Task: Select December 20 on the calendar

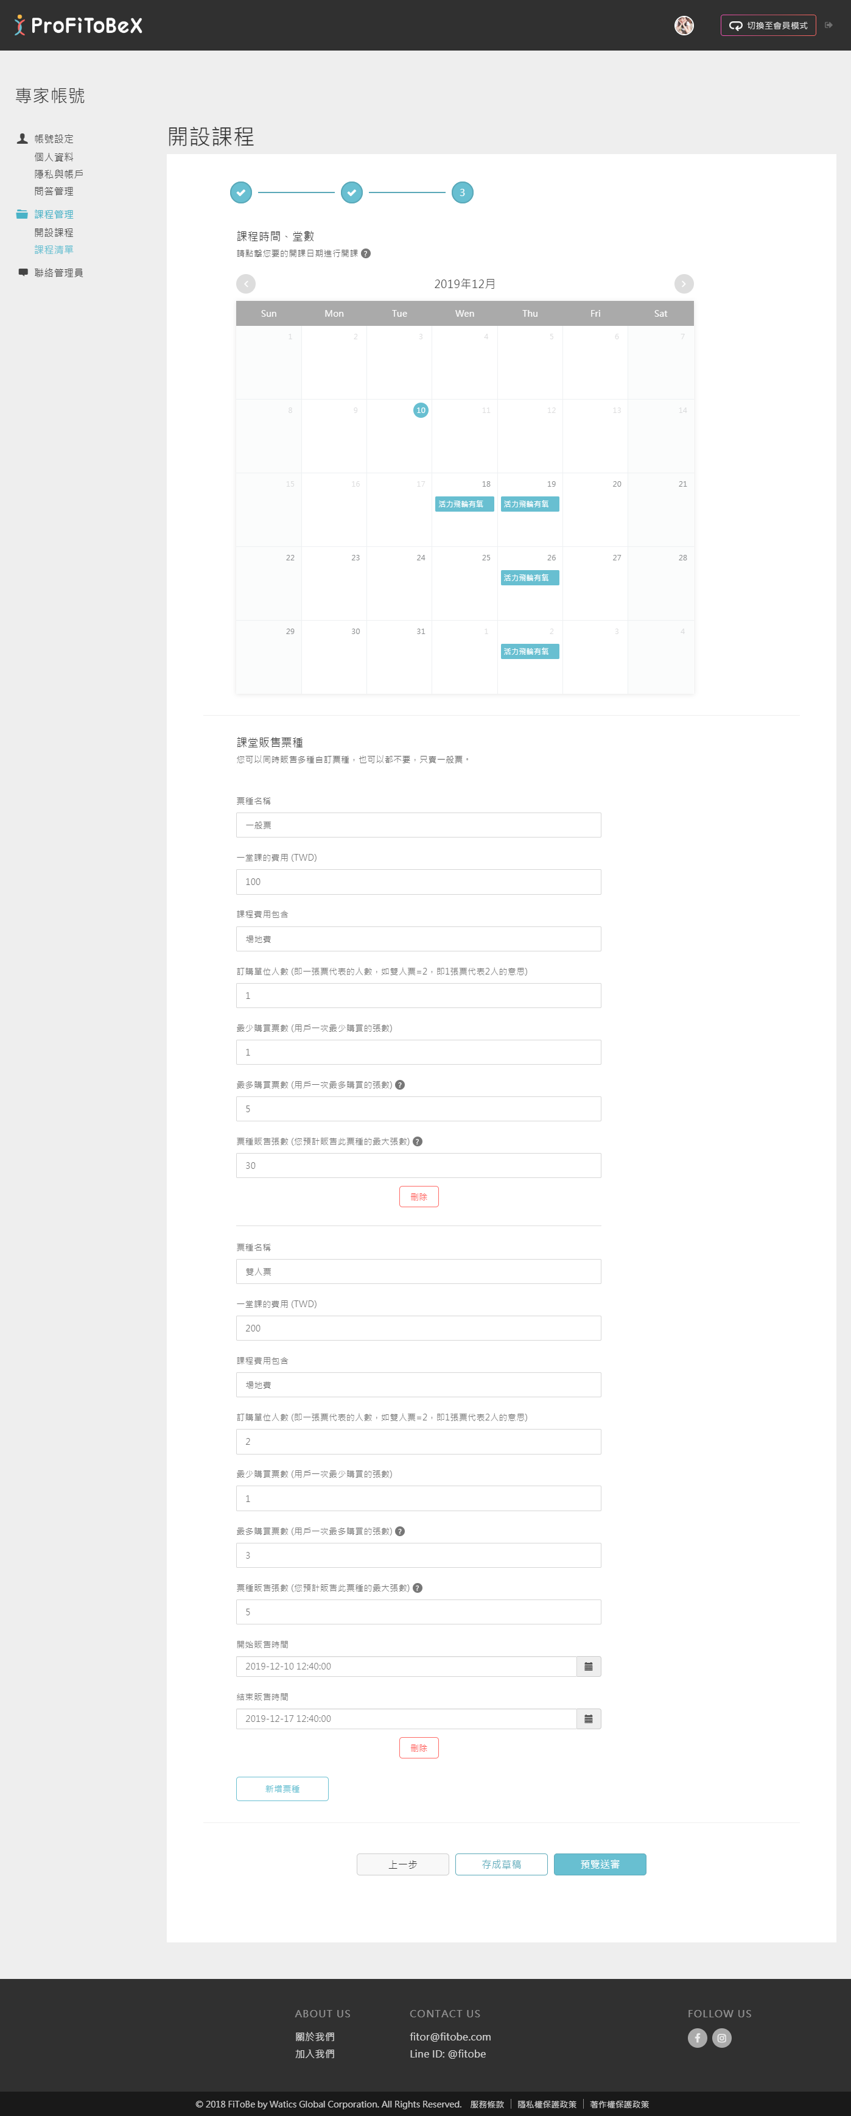Action: coord(595,509)
